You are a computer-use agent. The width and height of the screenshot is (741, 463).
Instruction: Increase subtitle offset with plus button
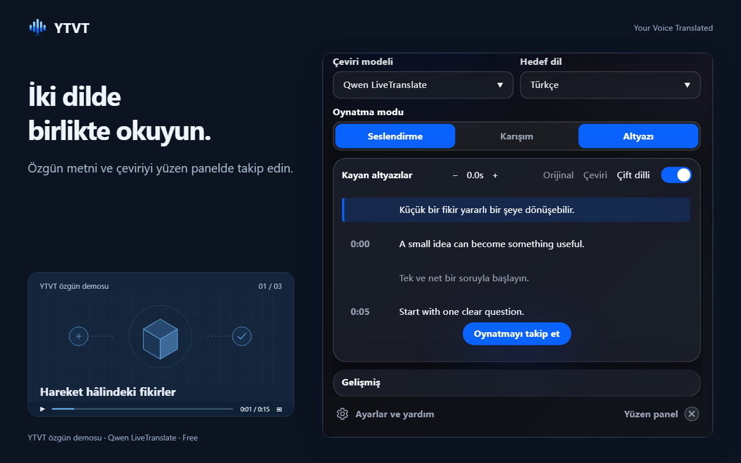495,175
